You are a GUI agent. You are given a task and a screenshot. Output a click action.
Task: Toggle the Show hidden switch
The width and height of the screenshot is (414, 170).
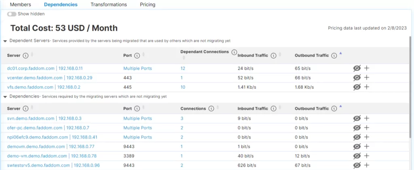12,14
